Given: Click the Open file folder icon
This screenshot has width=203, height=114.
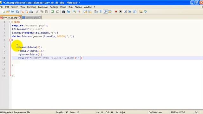Looking at the screenshot, I should point(8,12).
